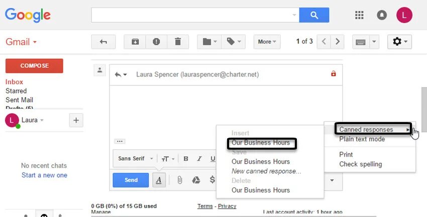
Task: Click the input tools keyboard icon
Action: pyautogui.click(x=361, y=42)
